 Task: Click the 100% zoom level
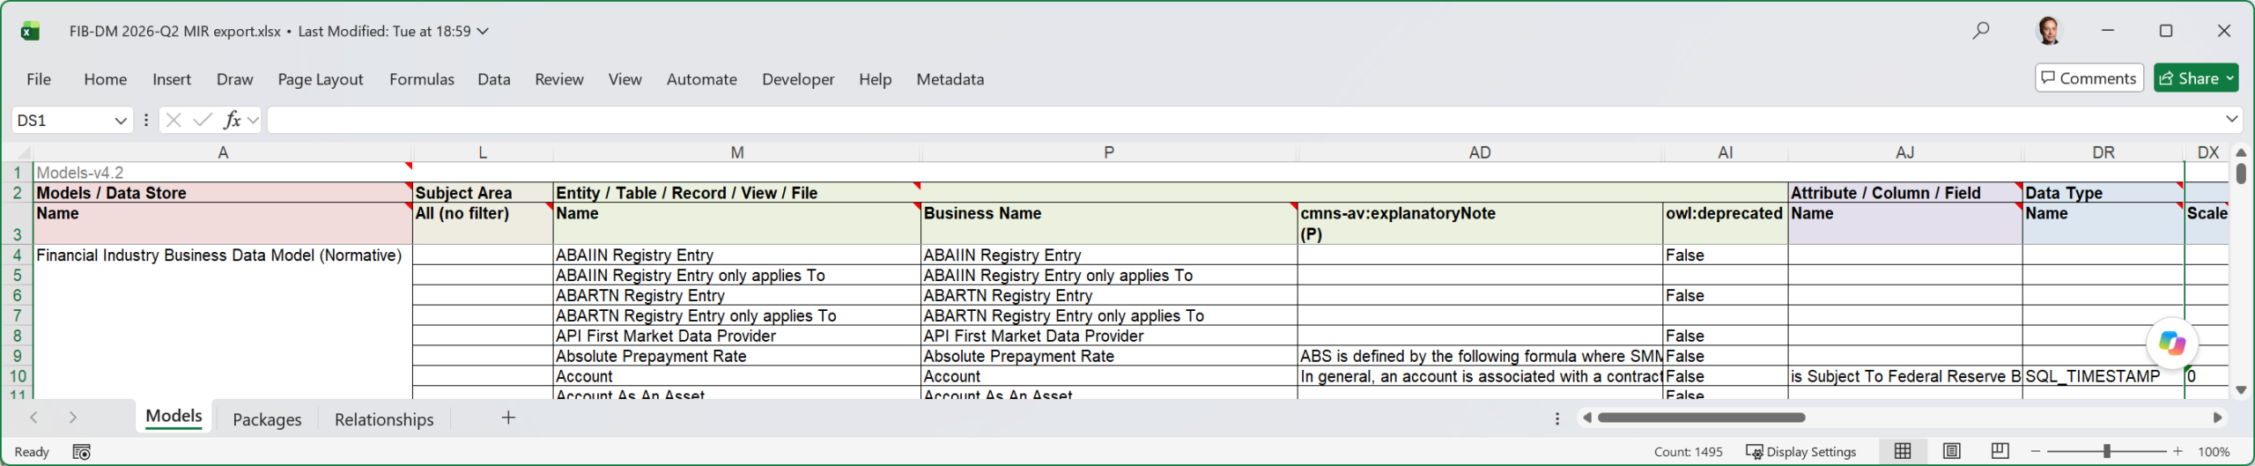pos(2214,452)
